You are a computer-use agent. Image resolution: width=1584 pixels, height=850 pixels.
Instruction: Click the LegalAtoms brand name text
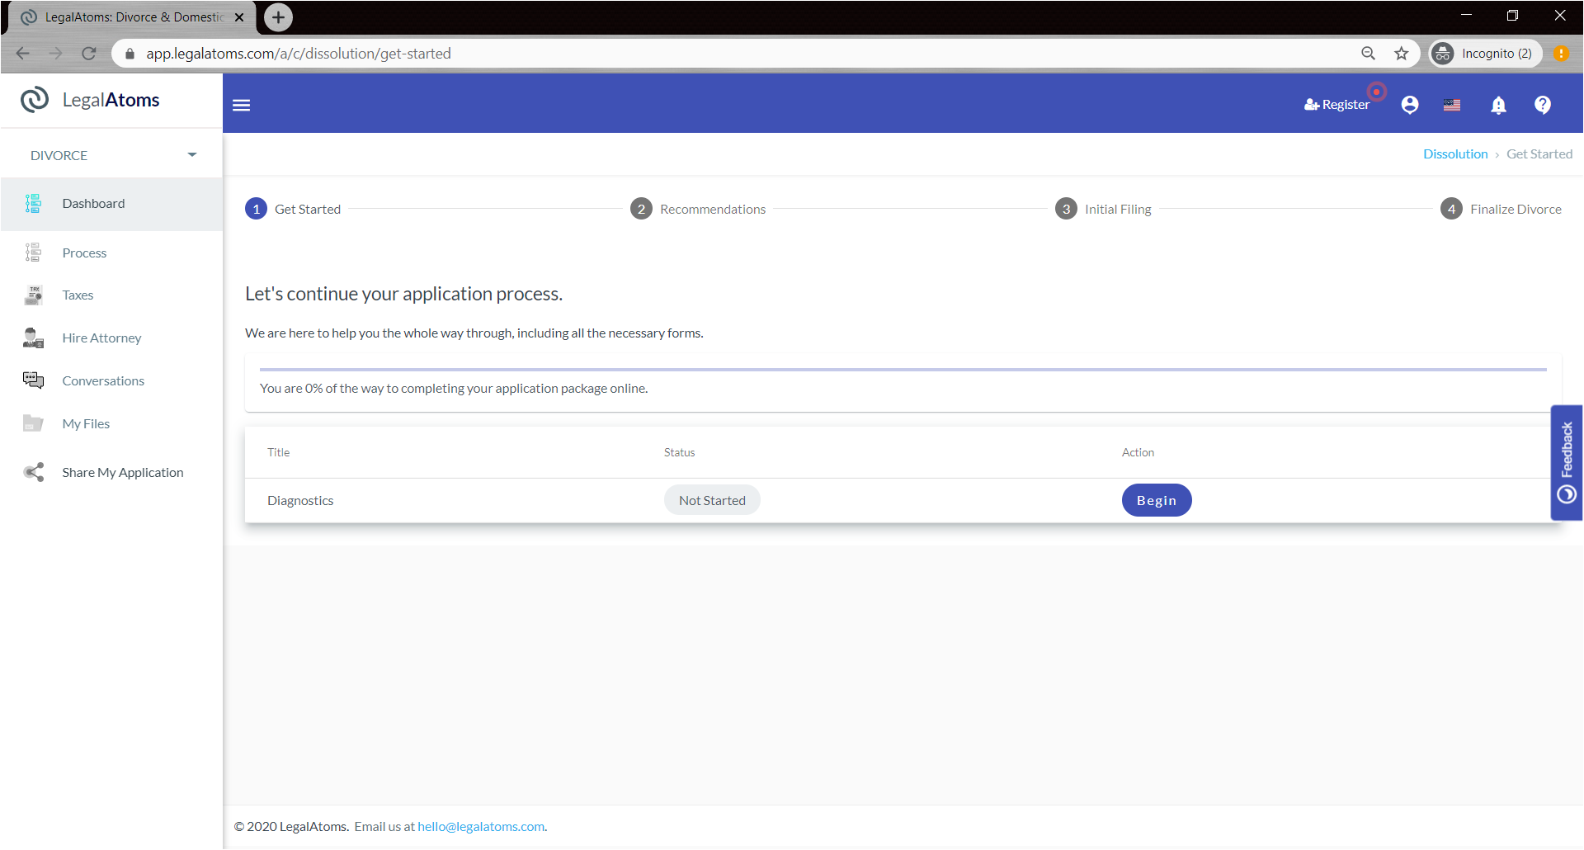pyautogui.click(x=111, y=100)
